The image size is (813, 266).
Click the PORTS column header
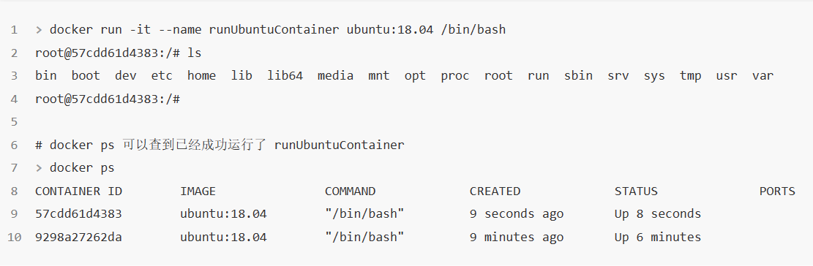tap(777, 191)
